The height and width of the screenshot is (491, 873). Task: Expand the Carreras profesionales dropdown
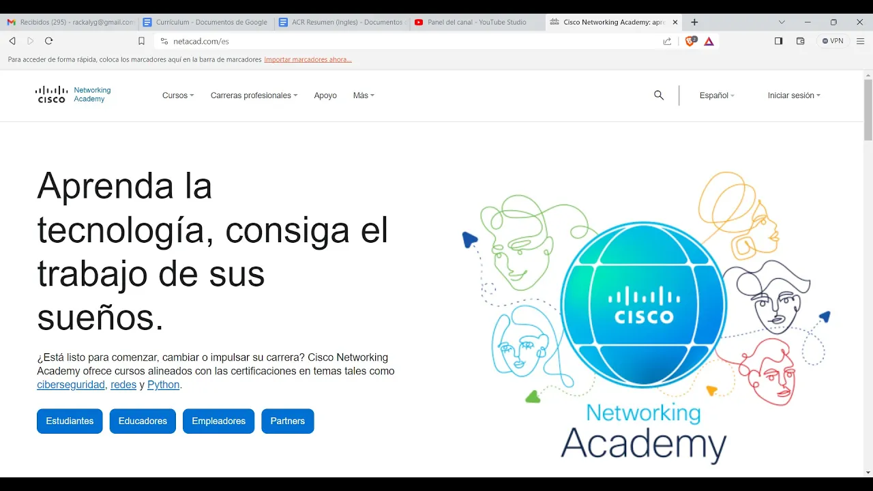coord(254,95)
